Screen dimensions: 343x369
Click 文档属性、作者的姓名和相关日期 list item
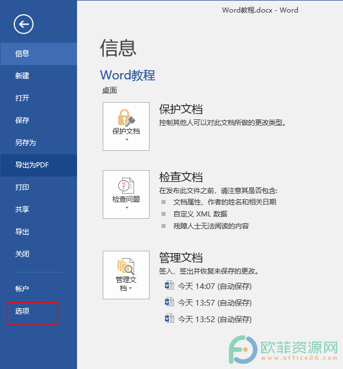[224, 202]
